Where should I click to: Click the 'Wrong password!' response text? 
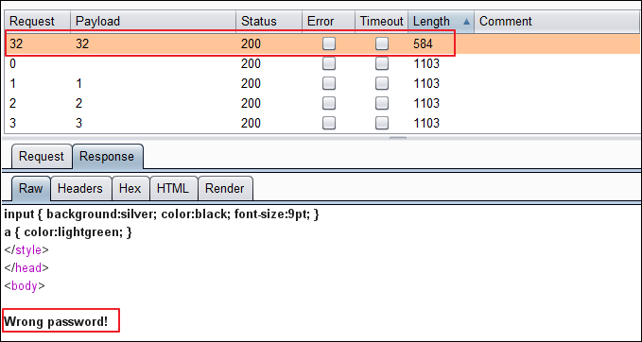point(56,322)
